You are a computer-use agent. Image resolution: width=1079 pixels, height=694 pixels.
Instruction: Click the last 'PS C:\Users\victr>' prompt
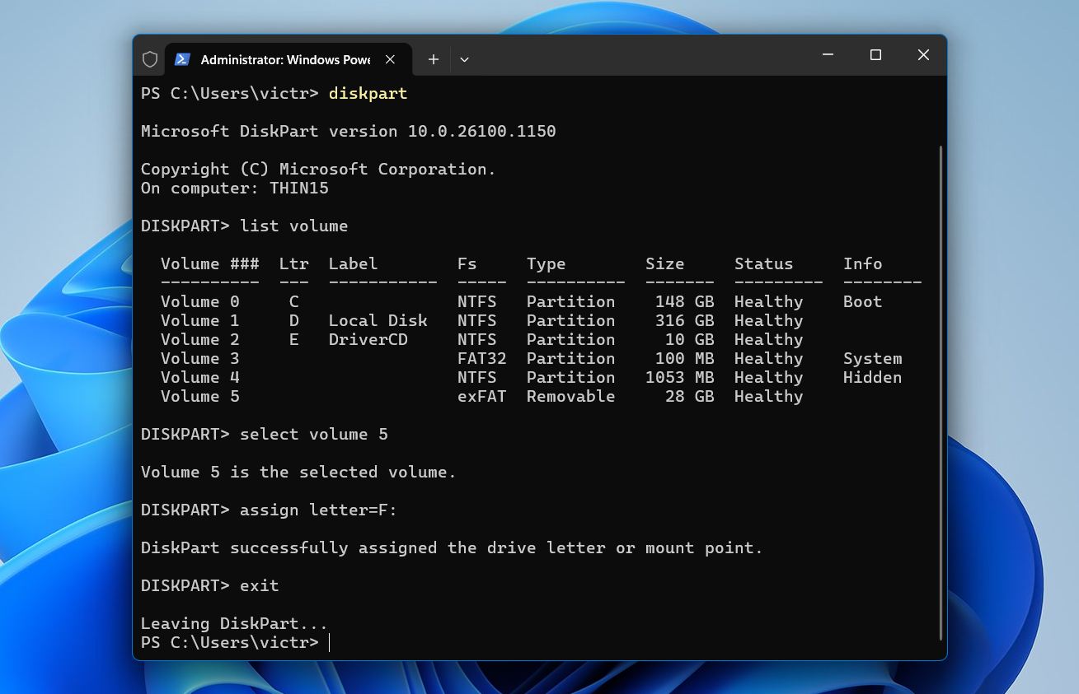point(230,642)
